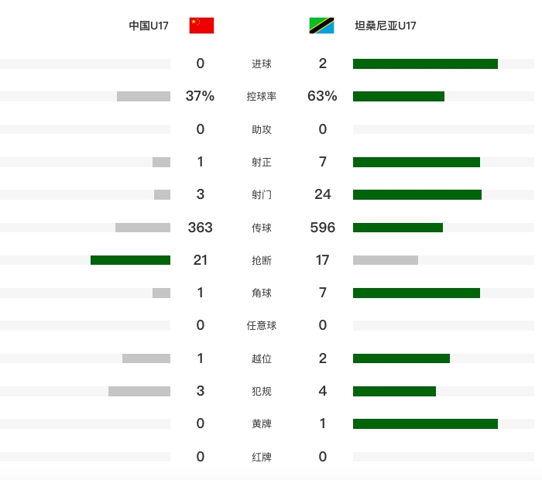Click Tanzania's 63% possession value

(322, 96)
